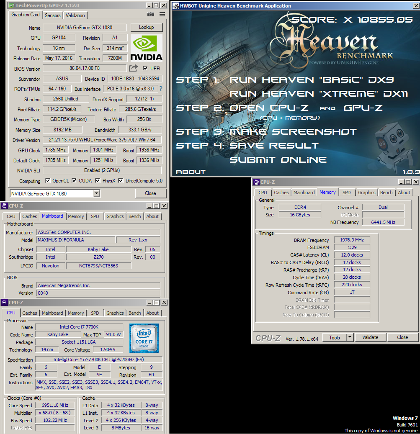Toggle the OpenCL checkbox
Screen dimensions: 420x434
(x=48, y=180)
